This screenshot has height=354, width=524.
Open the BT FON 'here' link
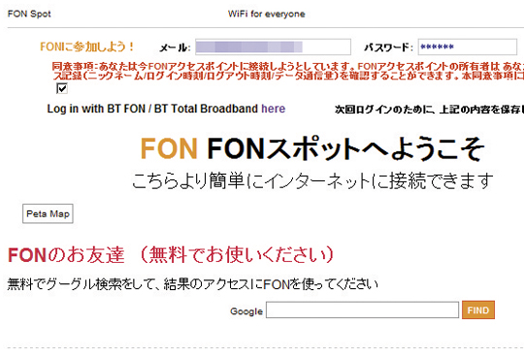273,109
